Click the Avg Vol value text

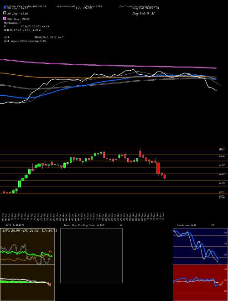(x=145, y=8)
